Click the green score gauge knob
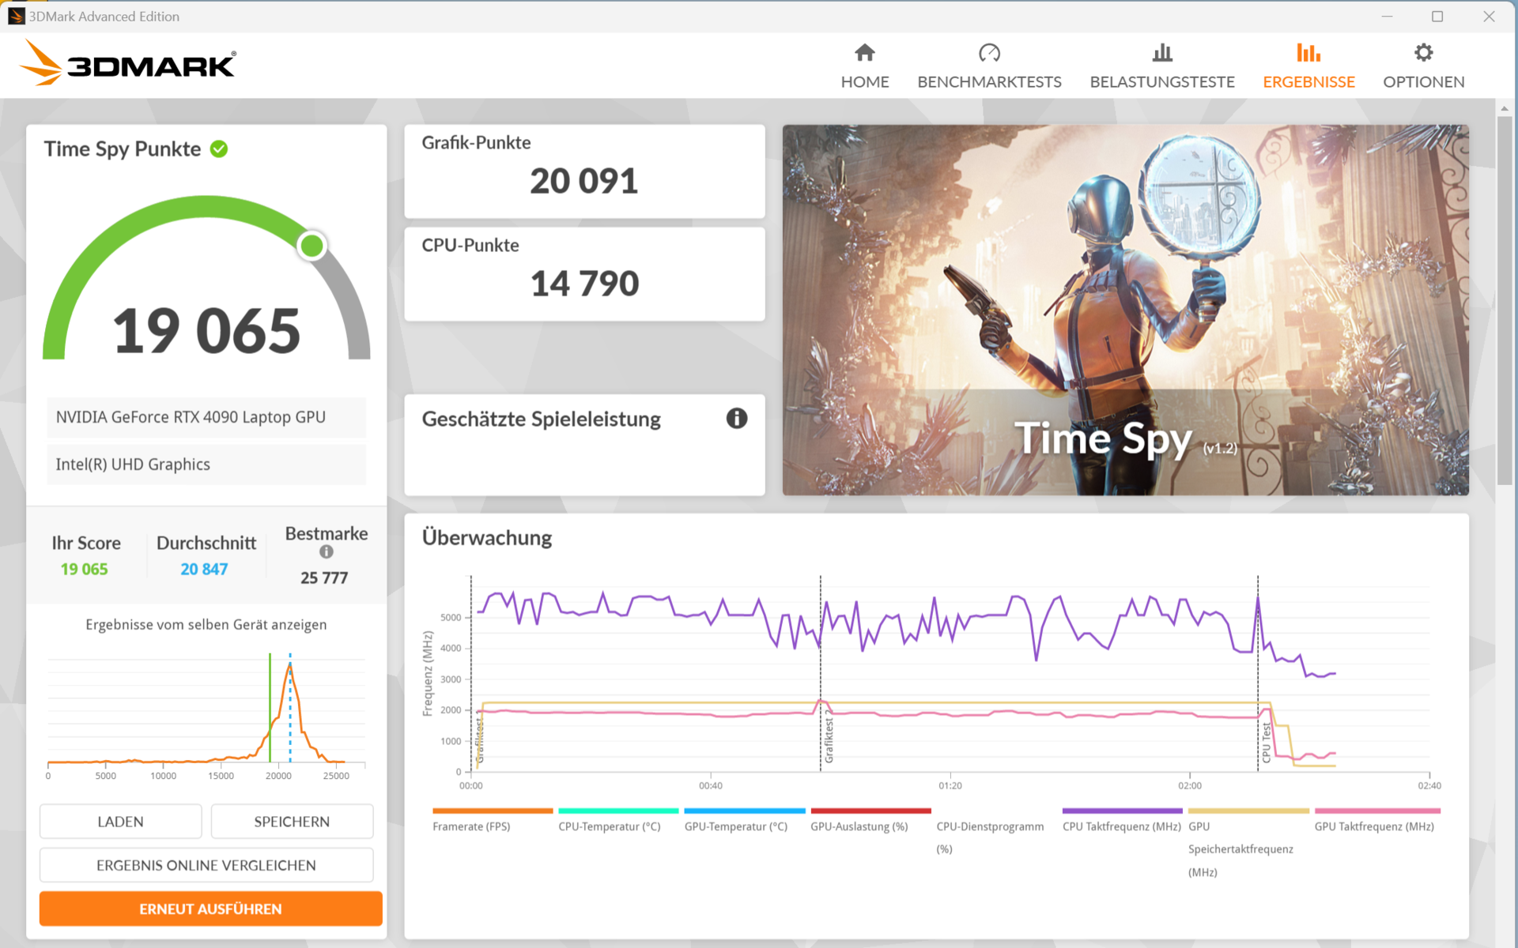 point(312,246)
